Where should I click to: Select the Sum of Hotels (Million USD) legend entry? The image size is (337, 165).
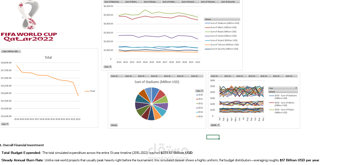click(220, 36)
